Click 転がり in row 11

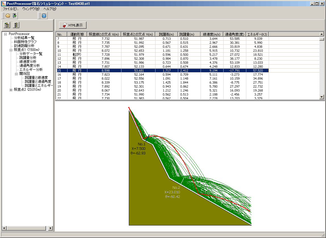click(x=77, y=55)
